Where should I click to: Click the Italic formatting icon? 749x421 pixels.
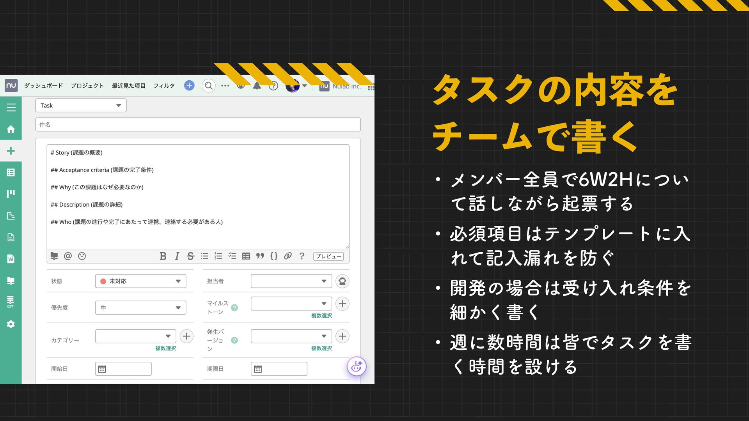pos(177,256)
